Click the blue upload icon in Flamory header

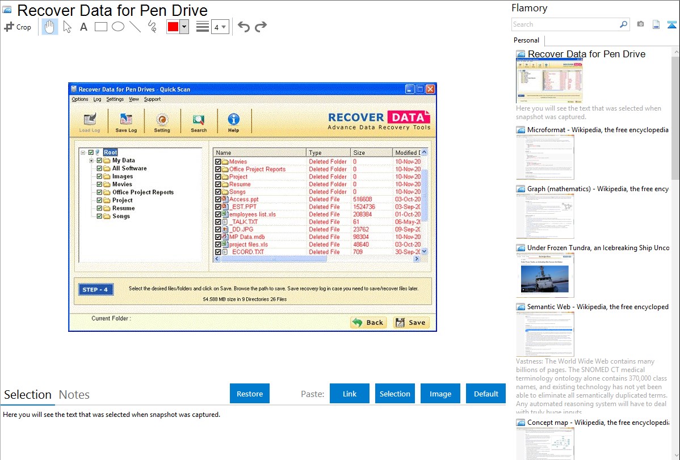tap(671, 24)
